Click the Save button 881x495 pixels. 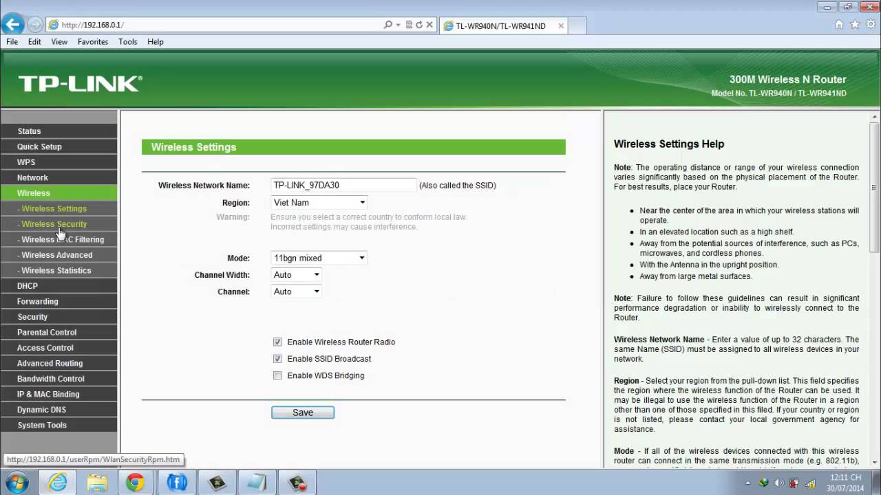point(303,412)
